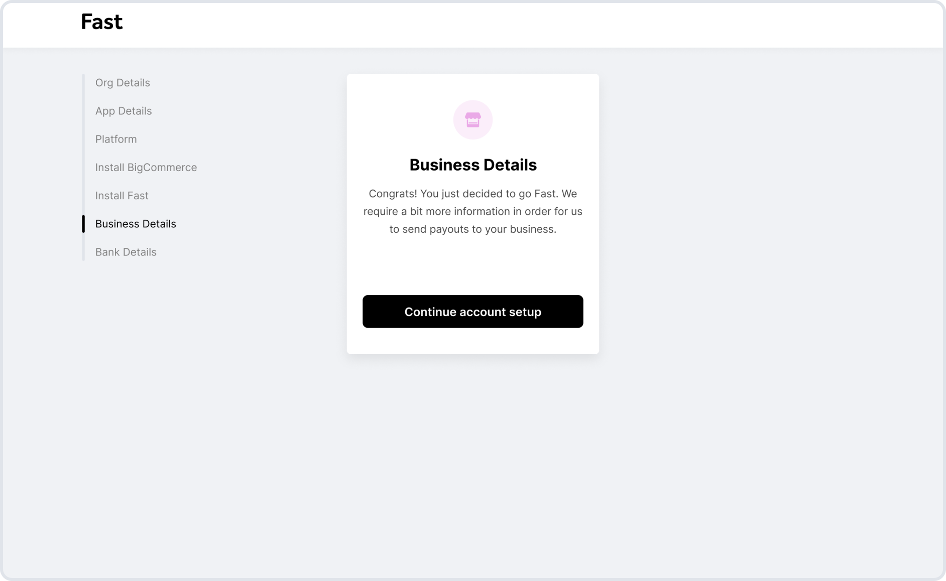This screenshot has width=946, height=581.
Task: Click the pink storefront icon
Action: (472, 119)
